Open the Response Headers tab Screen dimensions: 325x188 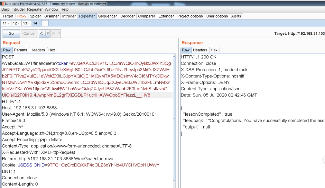(200, 50)
